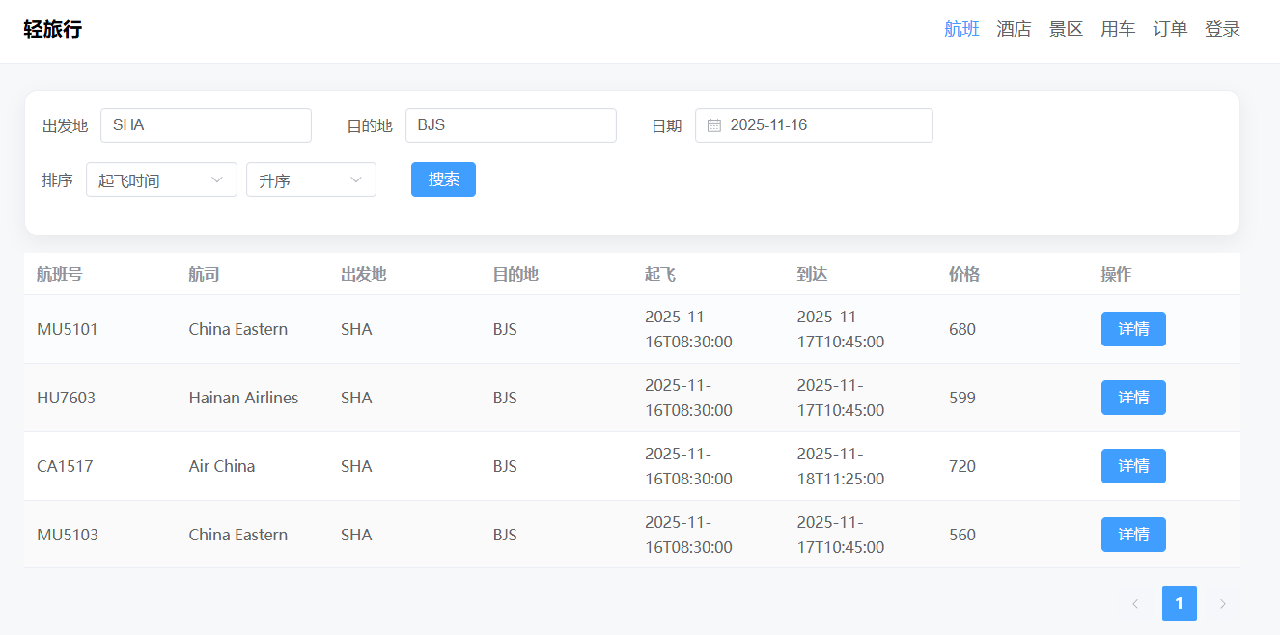
Task: Expand the 升序 sort order dropdown
Action: [x=311, y=179]
